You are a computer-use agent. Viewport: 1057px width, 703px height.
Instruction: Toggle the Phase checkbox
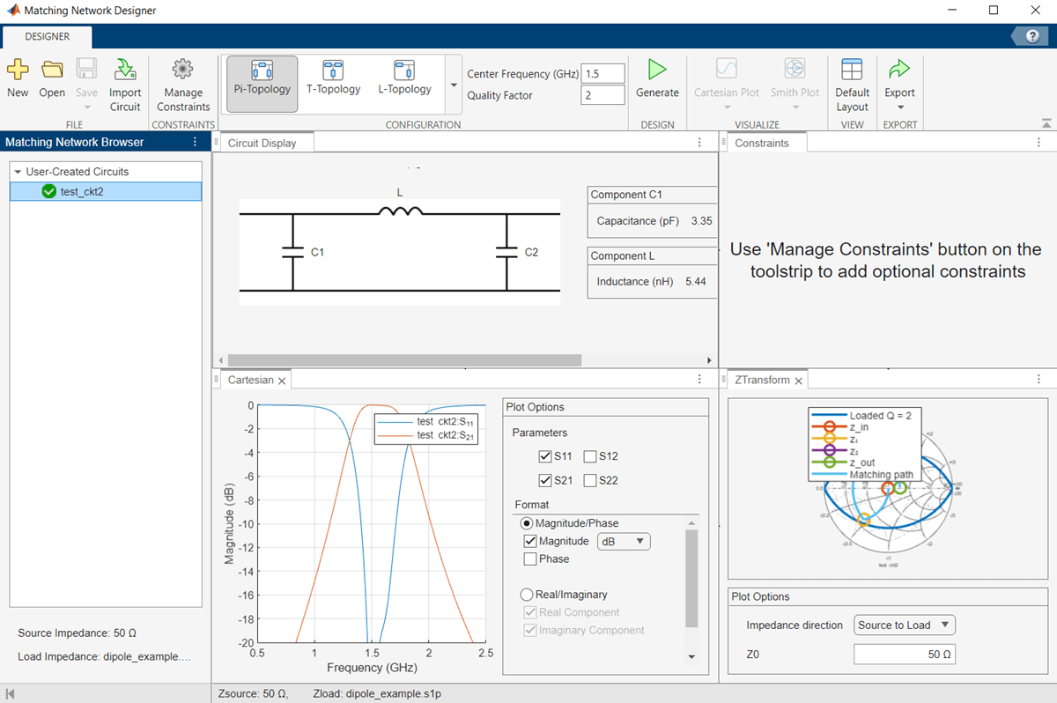530,559
